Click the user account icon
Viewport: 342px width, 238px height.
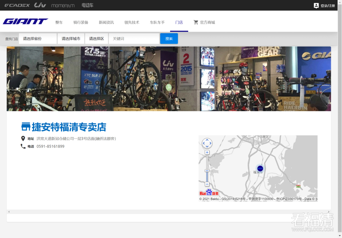(316, 5)
